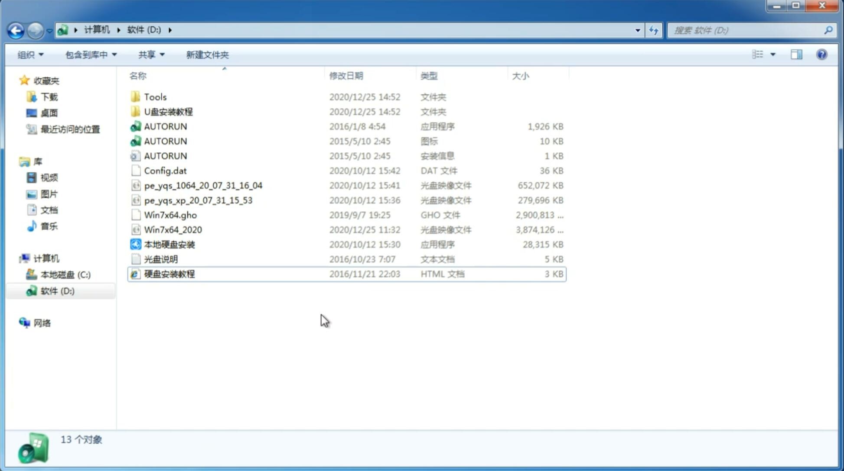Open 软件 (D:) drive in sidebar
The image size is (844, 471).
pyautogui.click(x=57, y=290)
